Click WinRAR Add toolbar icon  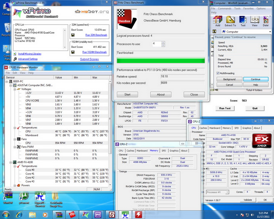coord(218,21)
